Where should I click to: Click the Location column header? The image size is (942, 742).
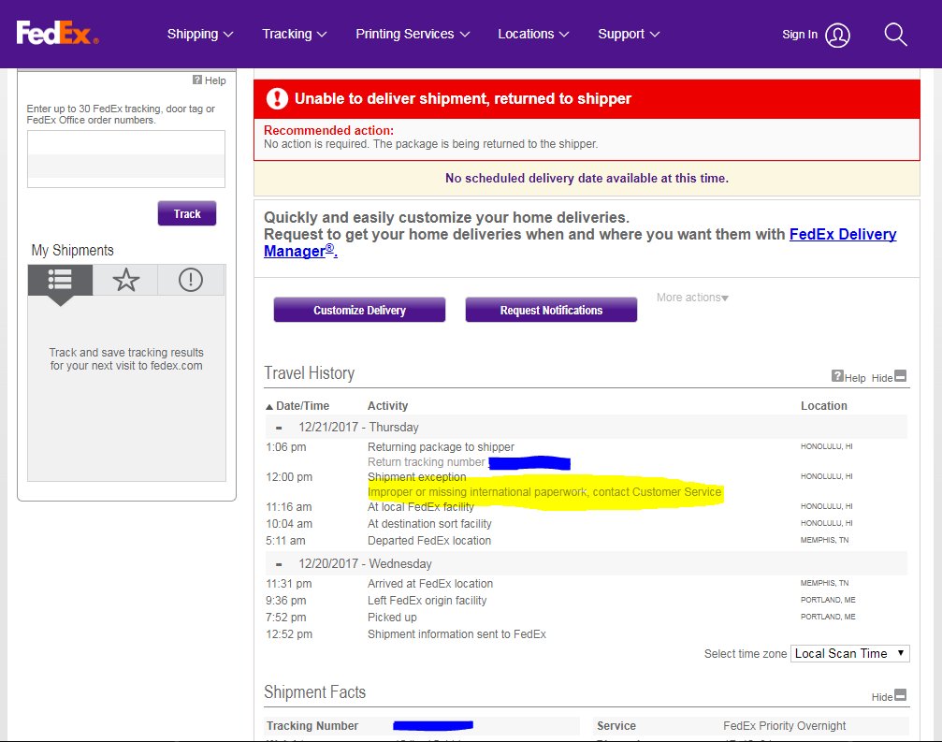[823, 406]
